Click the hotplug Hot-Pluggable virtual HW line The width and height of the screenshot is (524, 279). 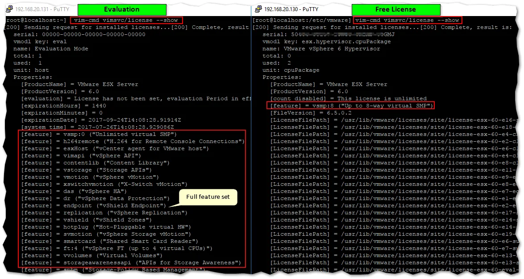pyautogui.click(x=106, y=227)
